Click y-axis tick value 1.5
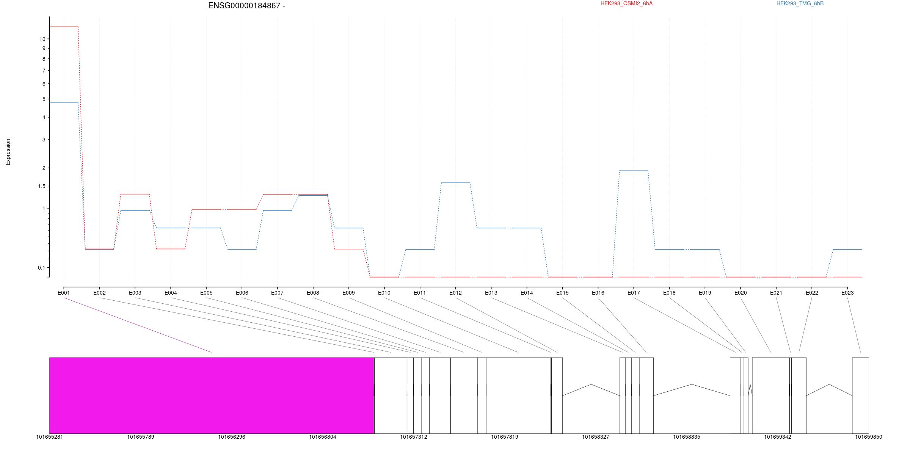Viewport: 910px width, 455px height. pyautogui.click(x=42, y=186)
